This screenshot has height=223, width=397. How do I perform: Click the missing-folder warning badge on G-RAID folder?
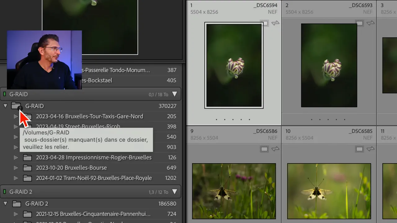(x=20, y=108)
